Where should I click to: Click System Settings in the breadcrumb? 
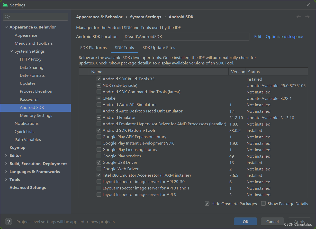point(146,17)
